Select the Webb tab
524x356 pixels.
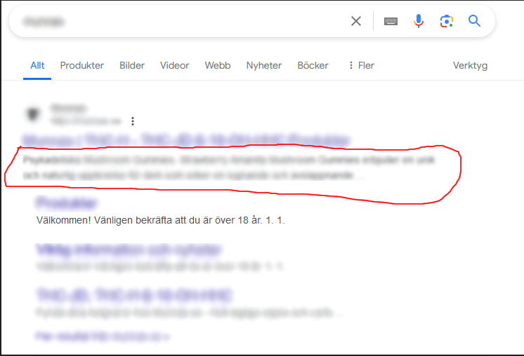218,65
